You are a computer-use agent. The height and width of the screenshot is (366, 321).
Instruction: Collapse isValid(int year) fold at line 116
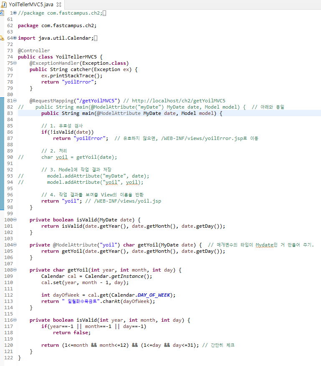[15, 320]
